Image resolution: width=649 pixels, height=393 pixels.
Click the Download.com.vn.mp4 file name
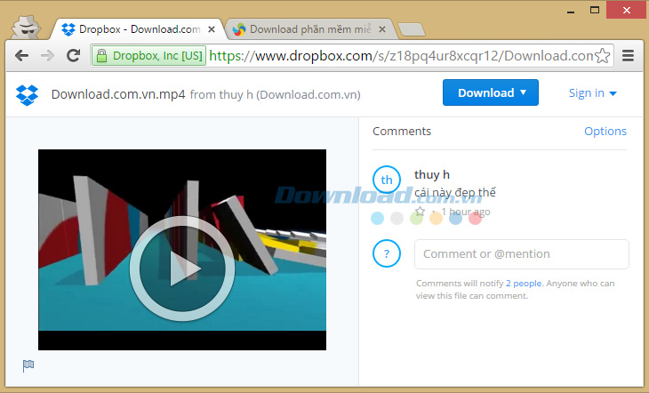tap(118, 94)
